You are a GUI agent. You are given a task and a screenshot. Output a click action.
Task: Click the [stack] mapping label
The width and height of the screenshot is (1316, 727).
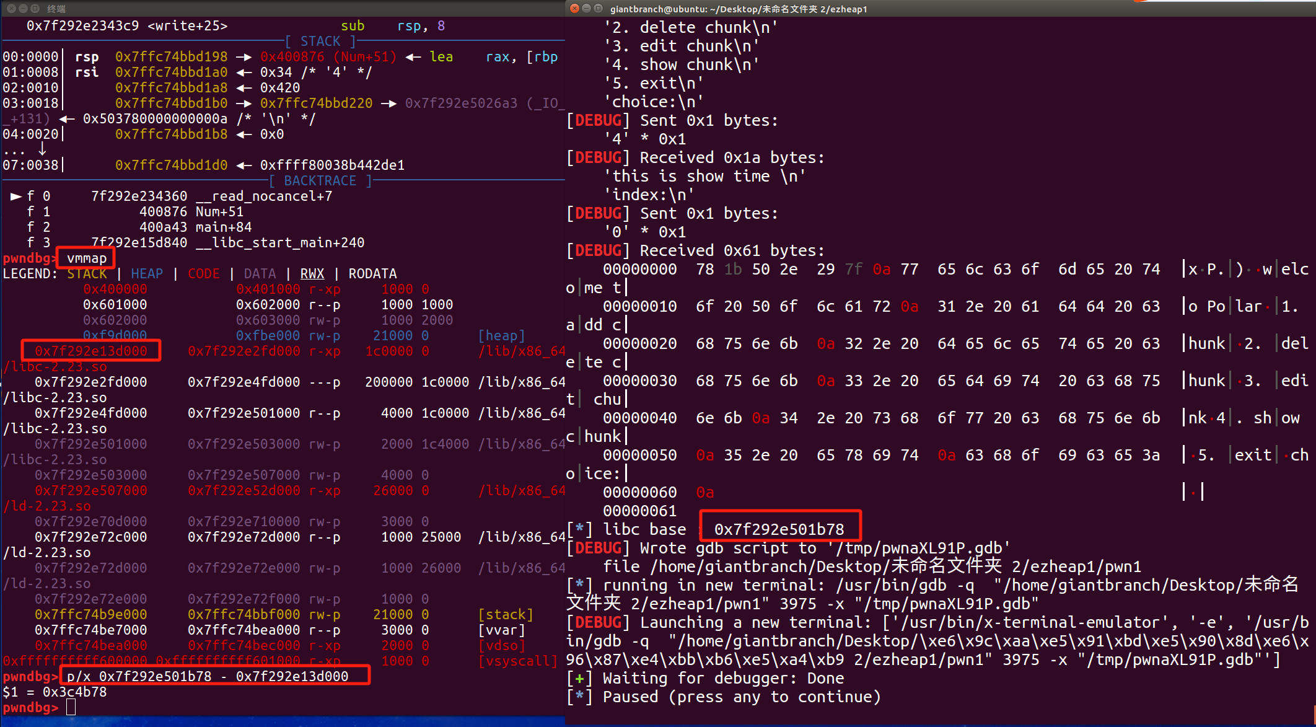pyautogui.click(x=505, y=614)
